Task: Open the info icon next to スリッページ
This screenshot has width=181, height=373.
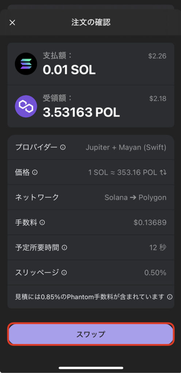Action: click(x=64, y=273)
